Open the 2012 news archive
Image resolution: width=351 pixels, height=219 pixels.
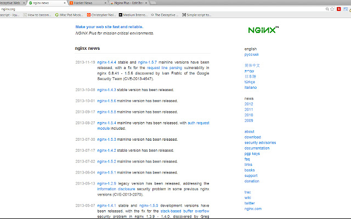(248, 104)
